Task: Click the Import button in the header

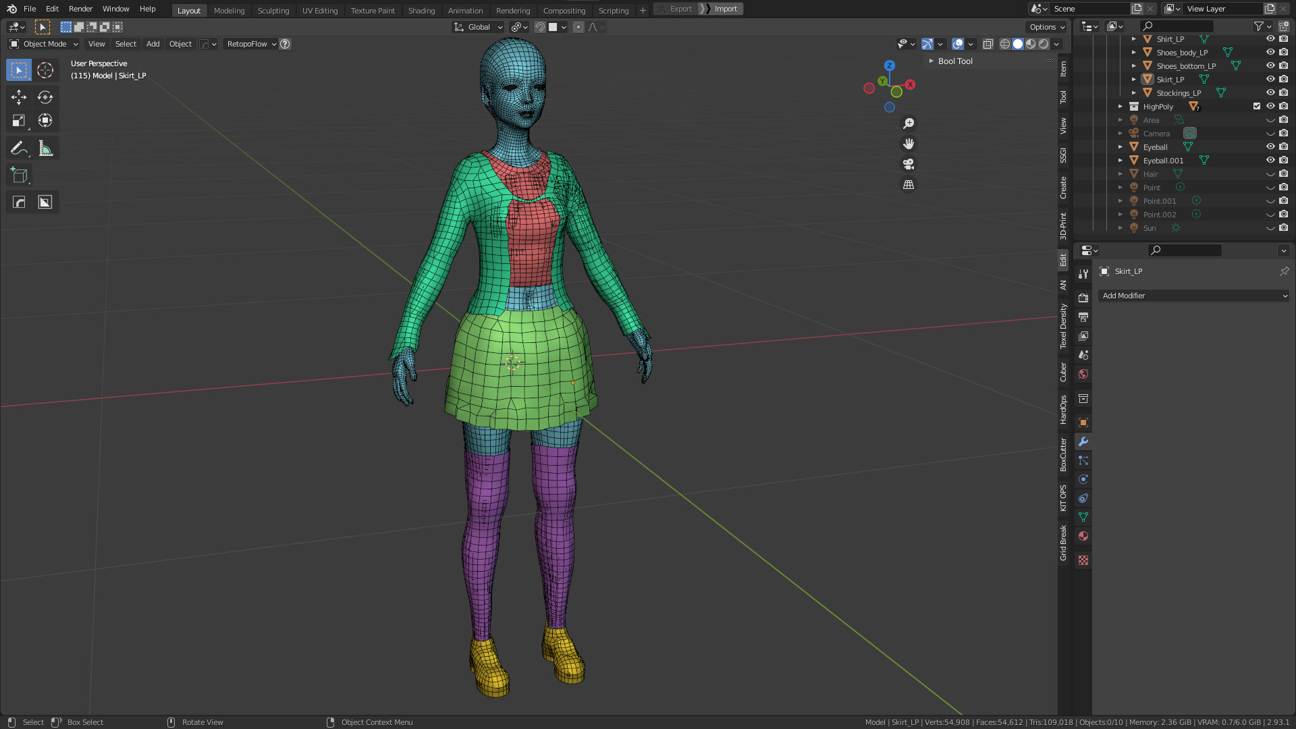Action: 725,9
